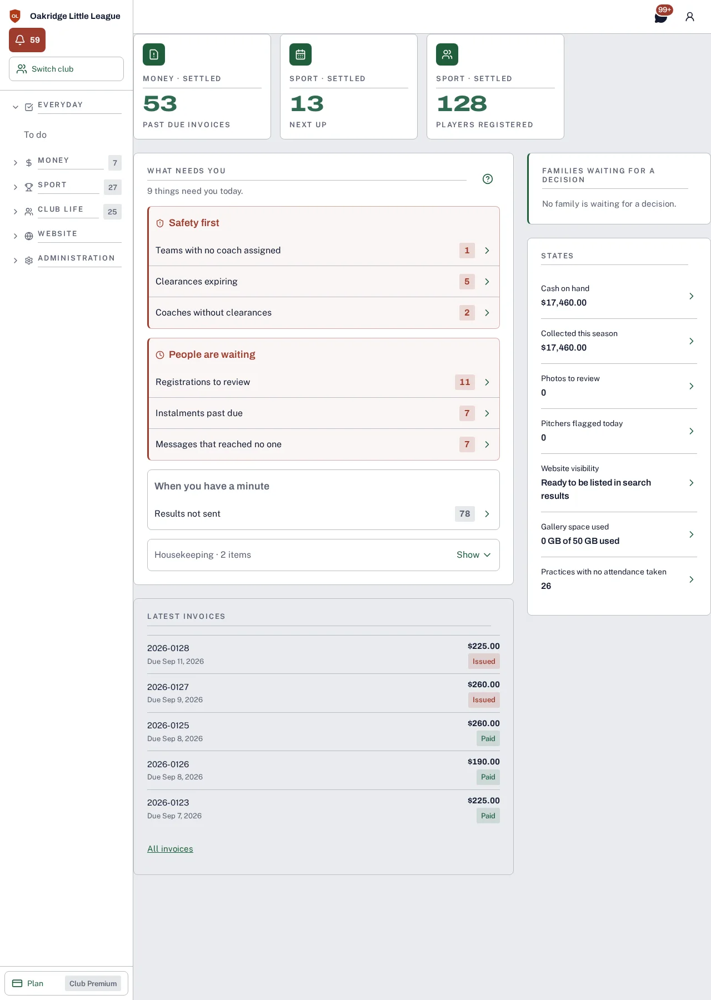
Task: Click the Players Registered people icon
Action: point(447,54)
